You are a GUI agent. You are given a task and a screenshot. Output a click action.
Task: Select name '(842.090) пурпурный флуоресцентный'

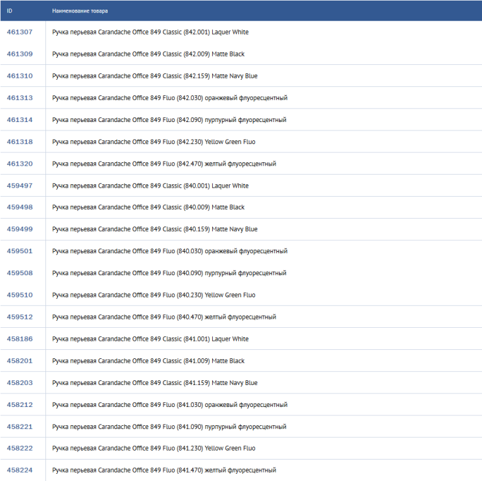pyautogui.click(x=232, y=119)
